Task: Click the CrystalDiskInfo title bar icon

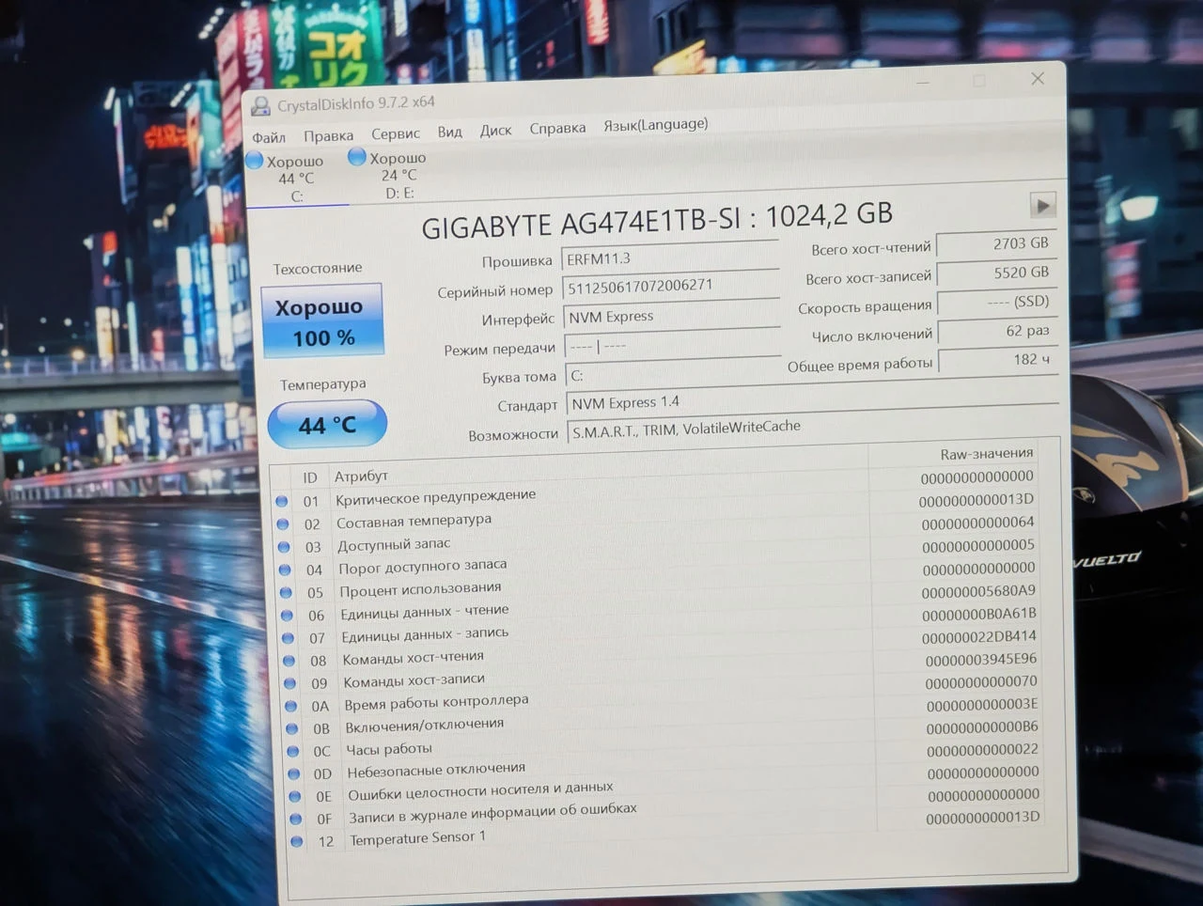Action: coord(260,106)
